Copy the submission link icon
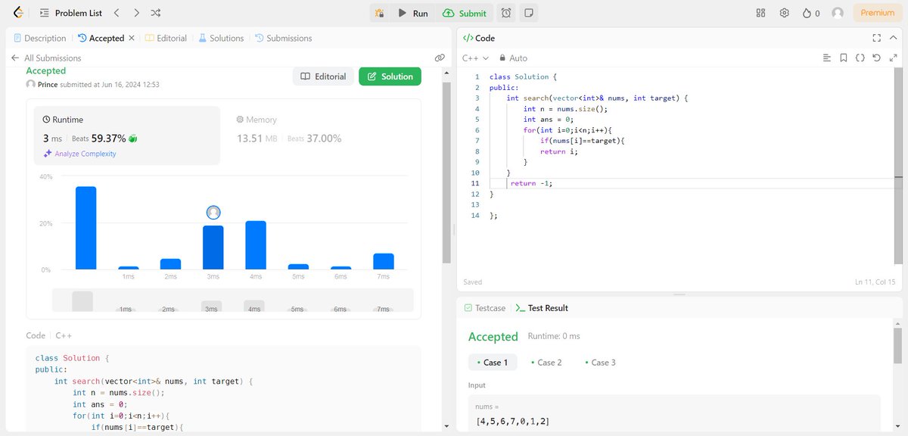This screenshot has height=436, width=908. [440, 58]
